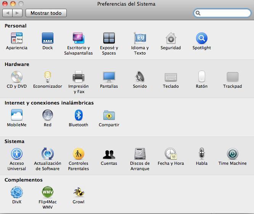This screenshot has width=254, height=214.
Task: Go back with the left arrow button
Action: (8, 13)
